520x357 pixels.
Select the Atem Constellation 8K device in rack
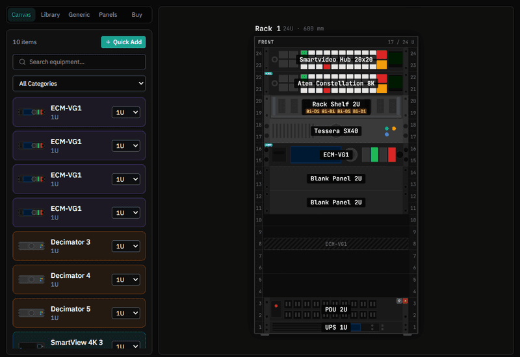pos(336,84)
